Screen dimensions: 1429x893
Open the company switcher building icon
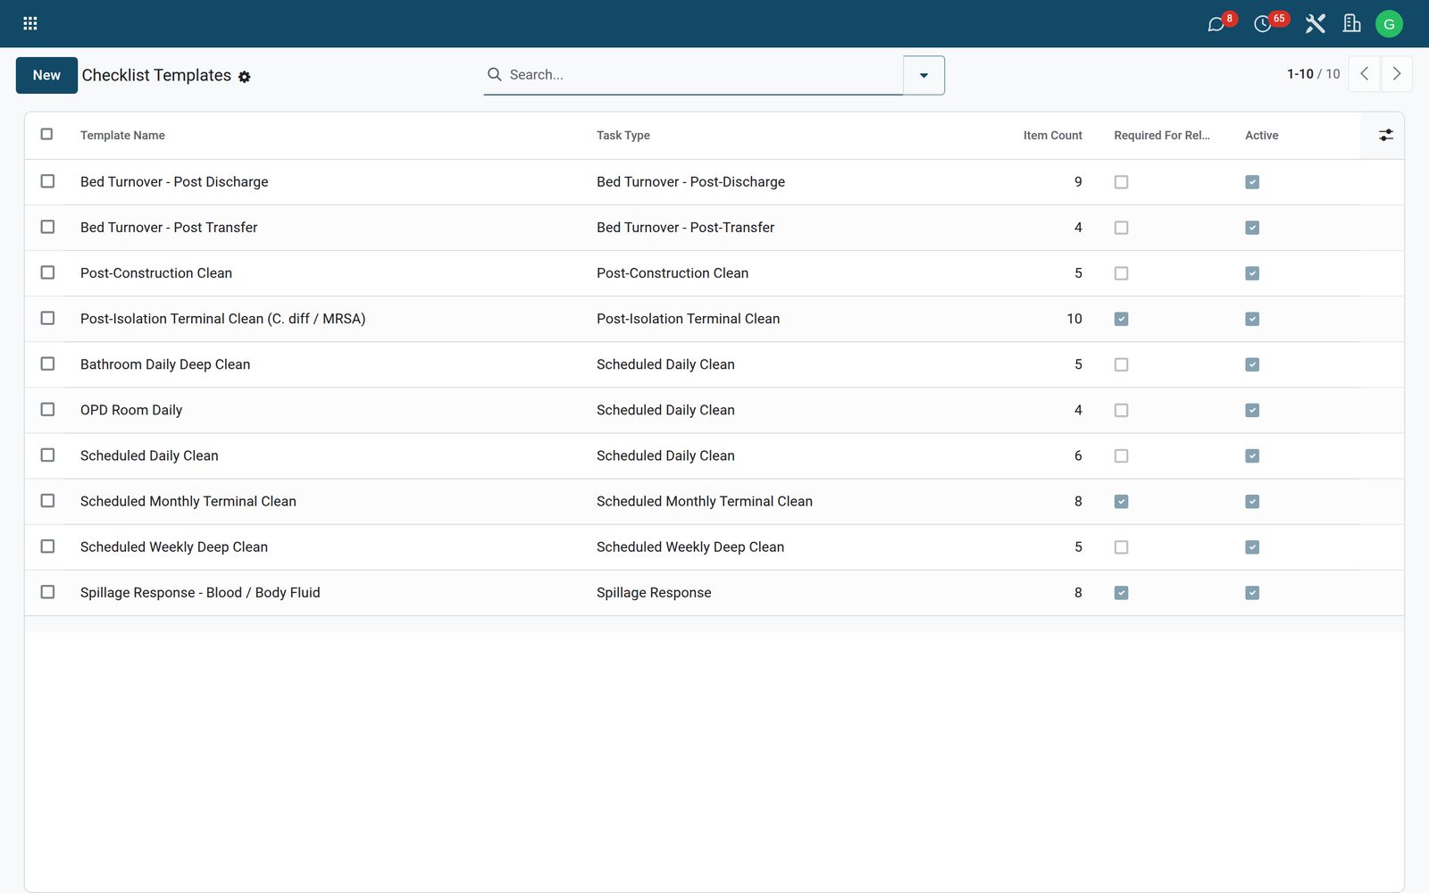1352,23
